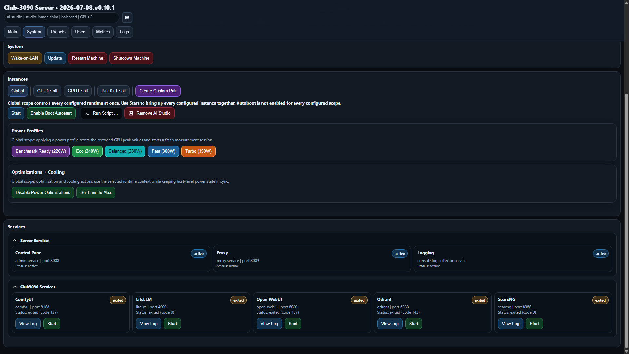The image size is (629, 354).
Task: Click Set Fans to Max
Action: [96, 193]
